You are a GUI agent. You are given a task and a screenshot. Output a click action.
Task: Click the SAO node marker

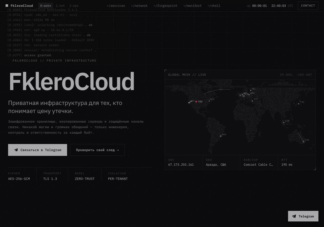[x=221, y=136]
